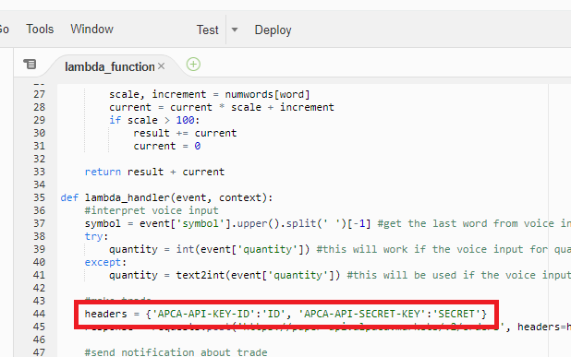The image size is (571, 357).
Task: Open the Window menu
Action: click(x=91, y=30)
